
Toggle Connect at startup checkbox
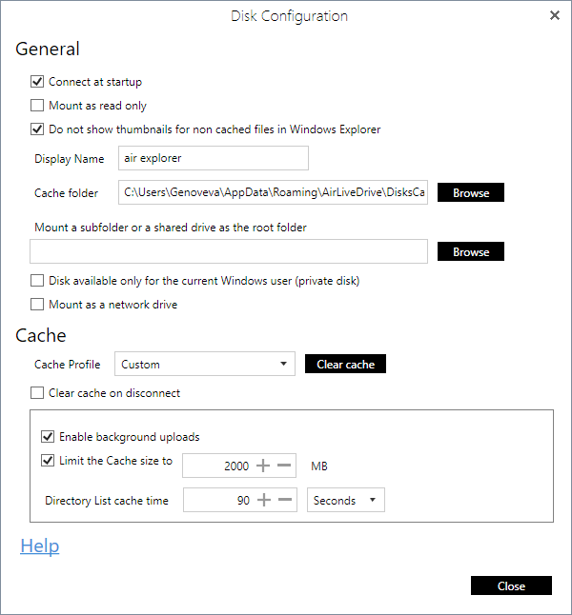(37, 82)
